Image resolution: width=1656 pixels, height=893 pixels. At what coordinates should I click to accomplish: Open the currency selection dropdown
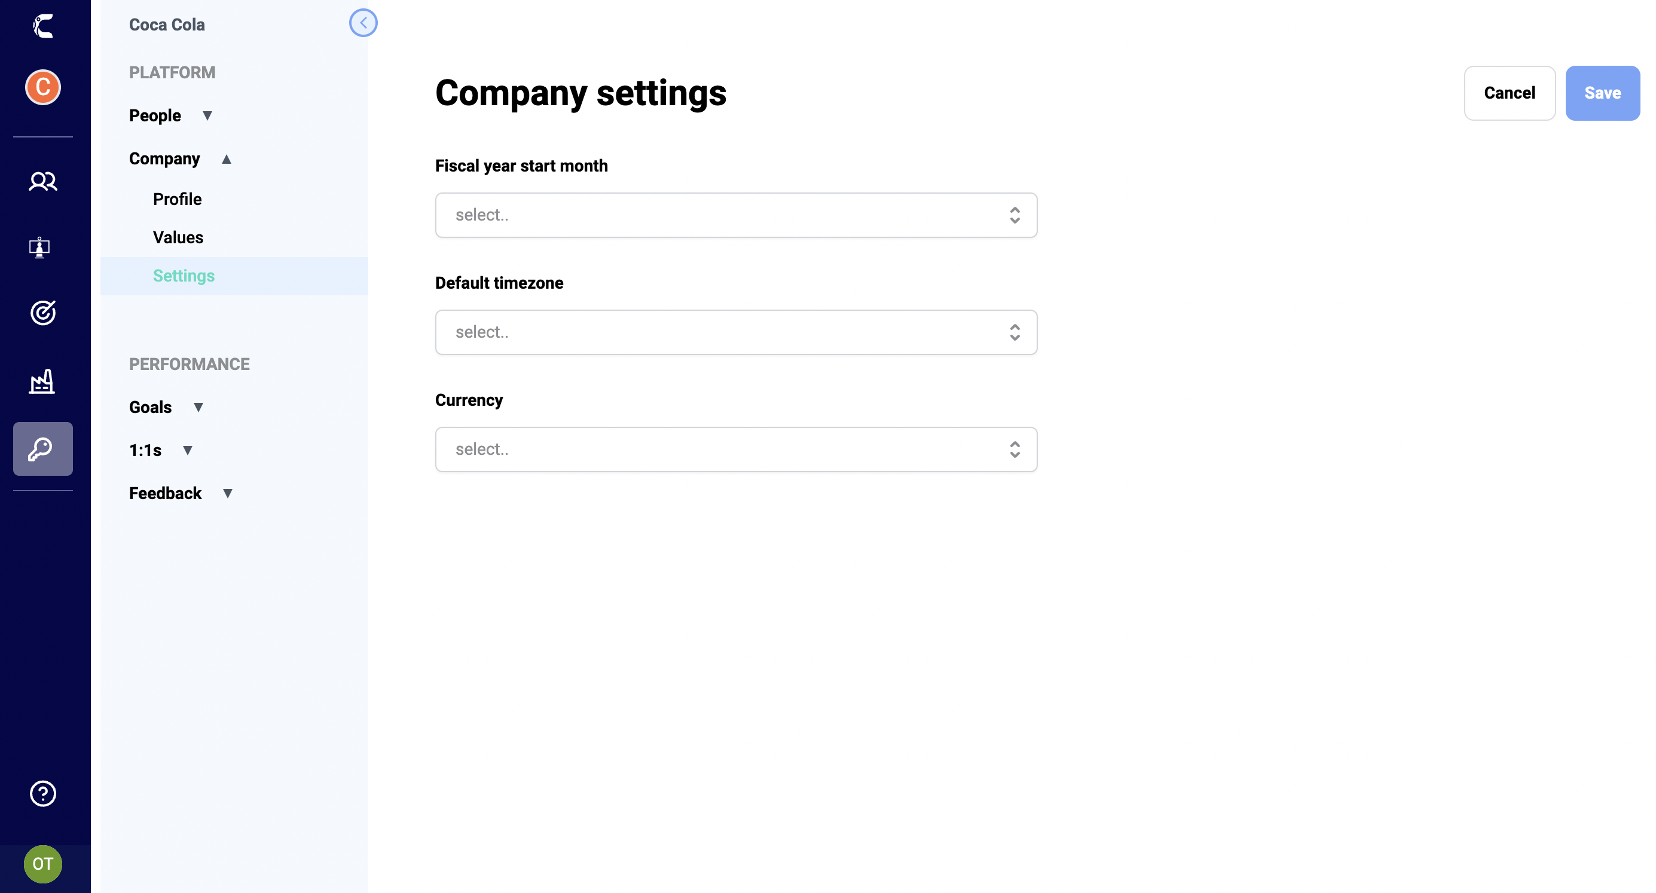[x=736, y=449]
